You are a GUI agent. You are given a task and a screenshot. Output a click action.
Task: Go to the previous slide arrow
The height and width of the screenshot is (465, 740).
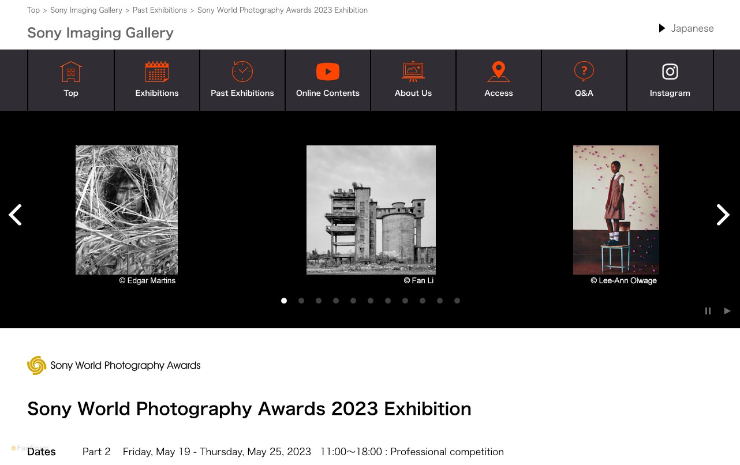click(15, 215)
